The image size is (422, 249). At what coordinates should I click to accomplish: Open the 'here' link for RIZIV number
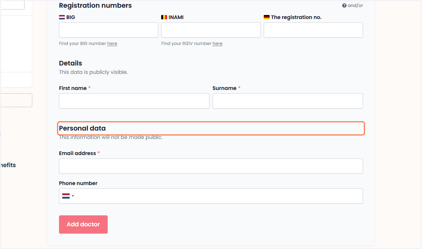(x=217, y=44)
